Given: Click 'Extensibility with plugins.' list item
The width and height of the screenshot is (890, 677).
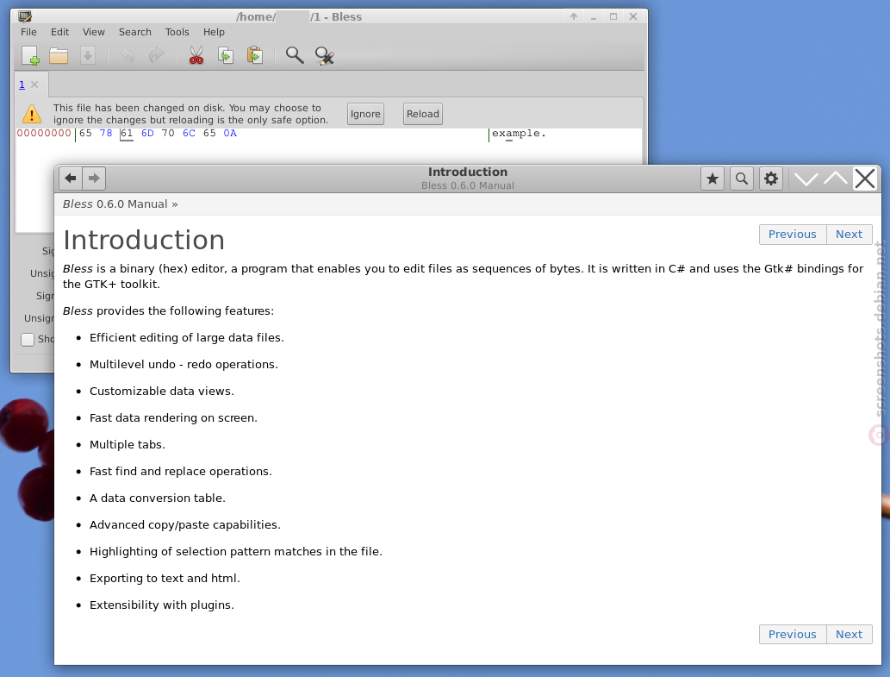Looking at the screenshot, I should (162, 605).
